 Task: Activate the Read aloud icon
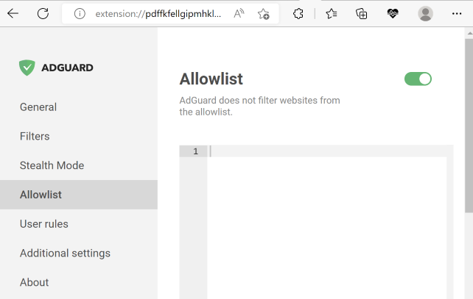239,13
